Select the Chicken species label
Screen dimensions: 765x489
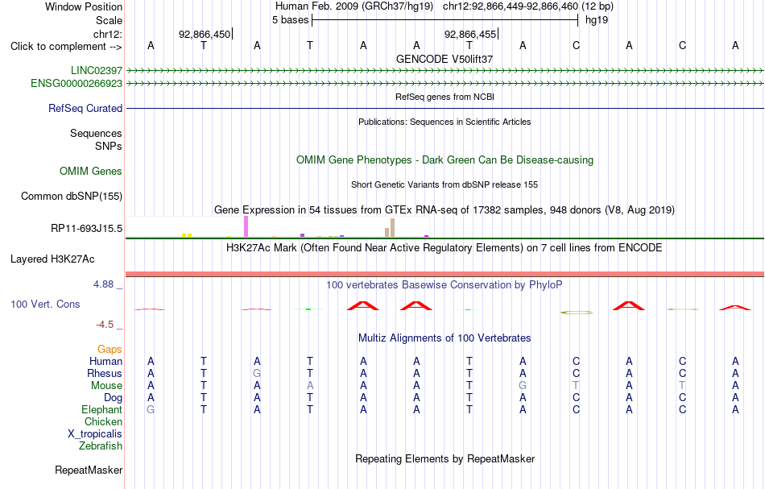point(103,421)
